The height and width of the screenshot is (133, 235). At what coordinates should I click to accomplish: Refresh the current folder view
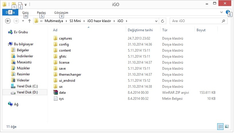tap(163, 21)
